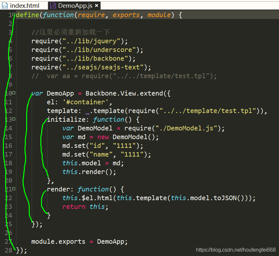This screenshot has width=279, height=256.
Task: Click the md.set("name", "1111") line
Action: point(107,154)
